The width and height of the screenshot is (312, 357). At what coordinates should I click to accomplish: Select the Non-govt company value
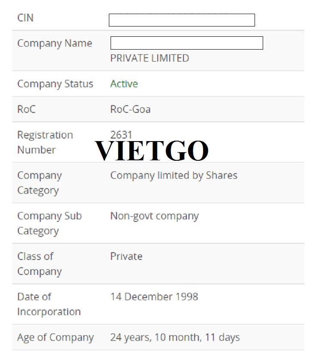[154, 216]
